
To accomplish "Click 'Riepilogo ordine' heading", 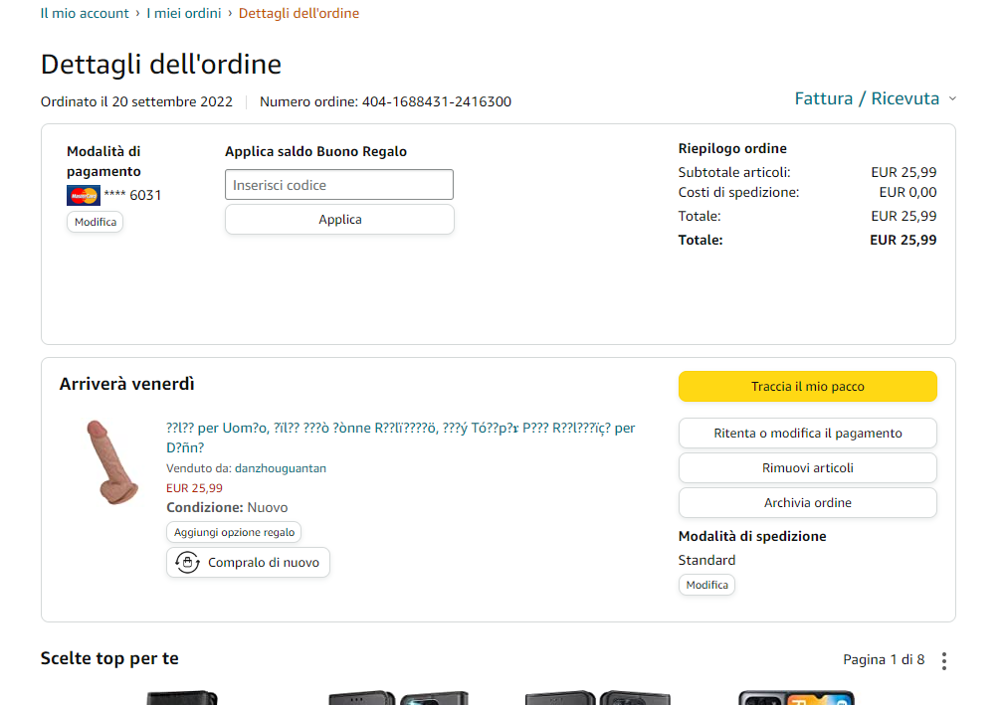I will (x=732, y=148).
